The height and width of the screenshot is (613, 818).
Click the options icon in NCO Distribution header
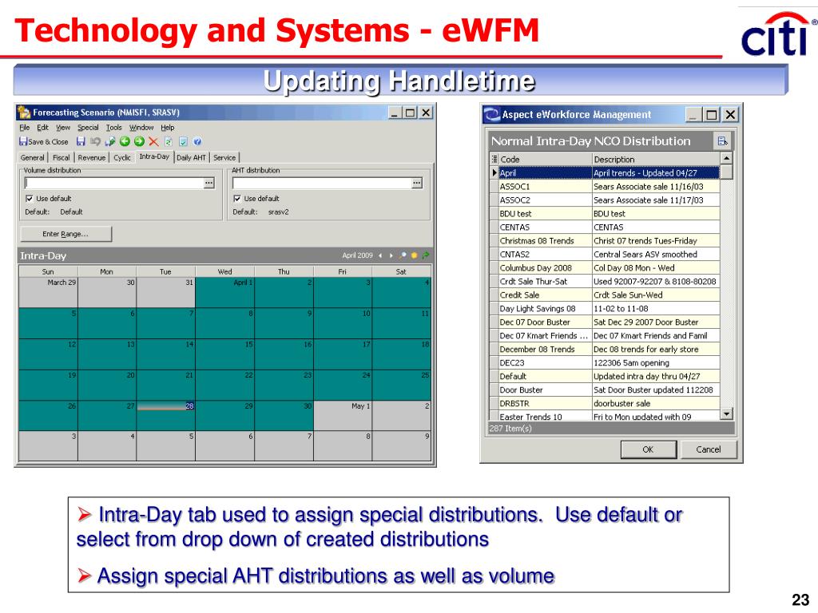click(722, 140)
